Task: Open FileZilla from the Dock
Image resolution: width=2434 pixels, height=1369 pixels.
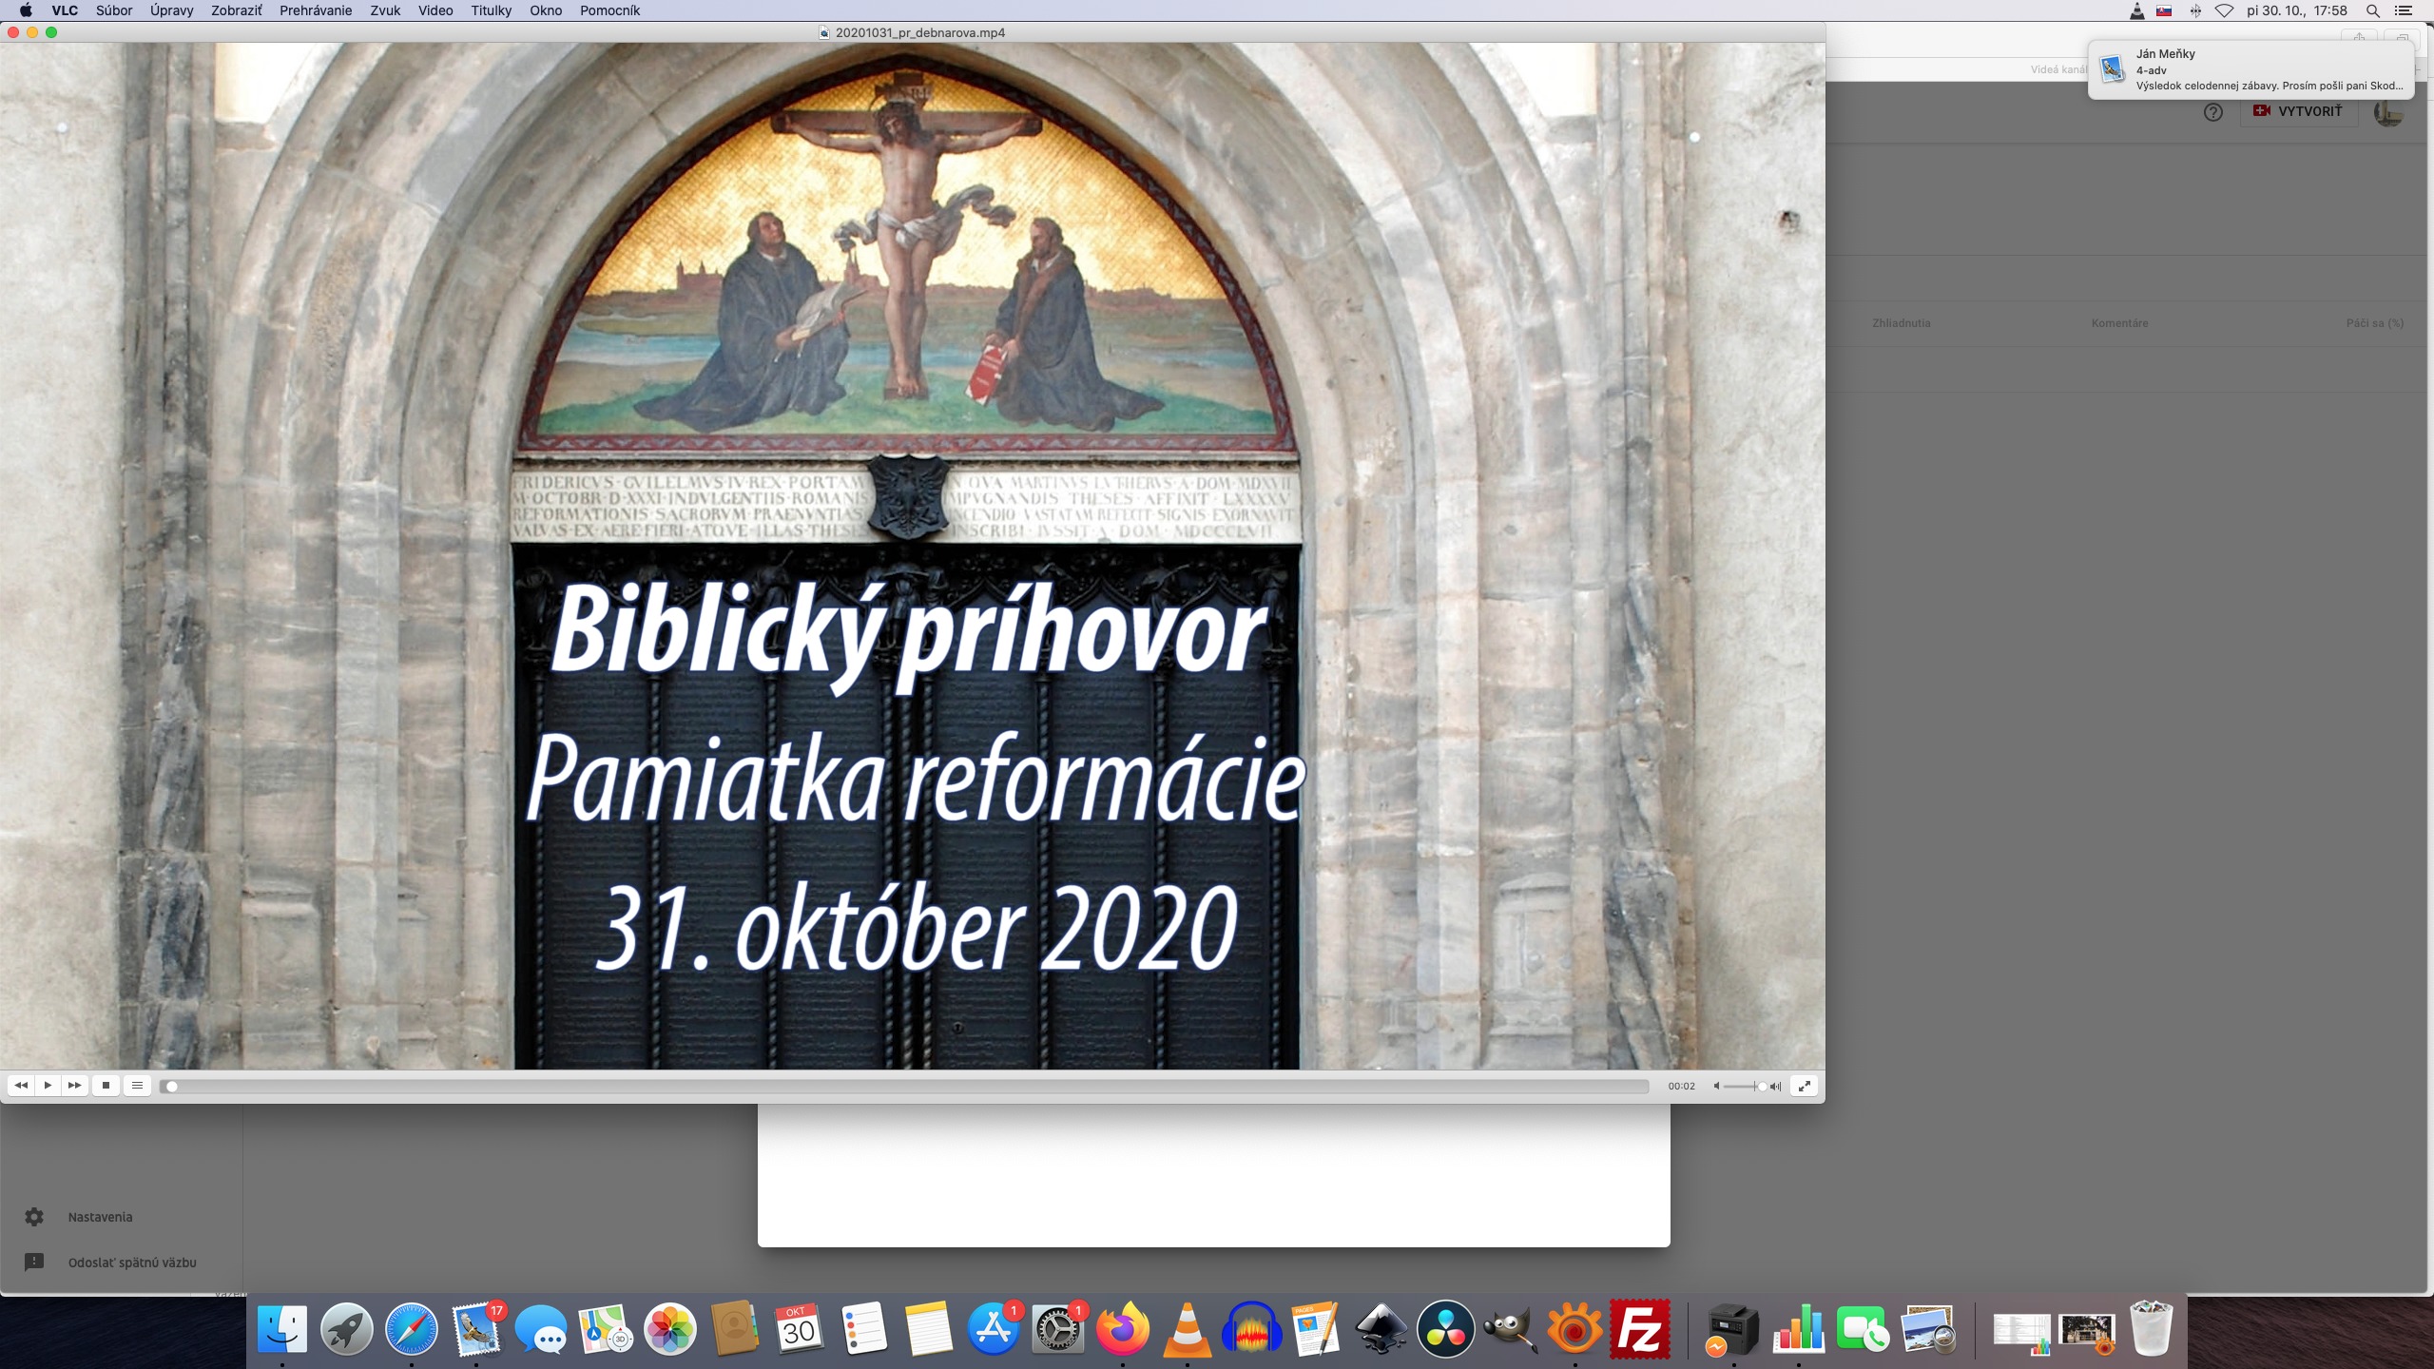Action: (x=1640, y=1328)
